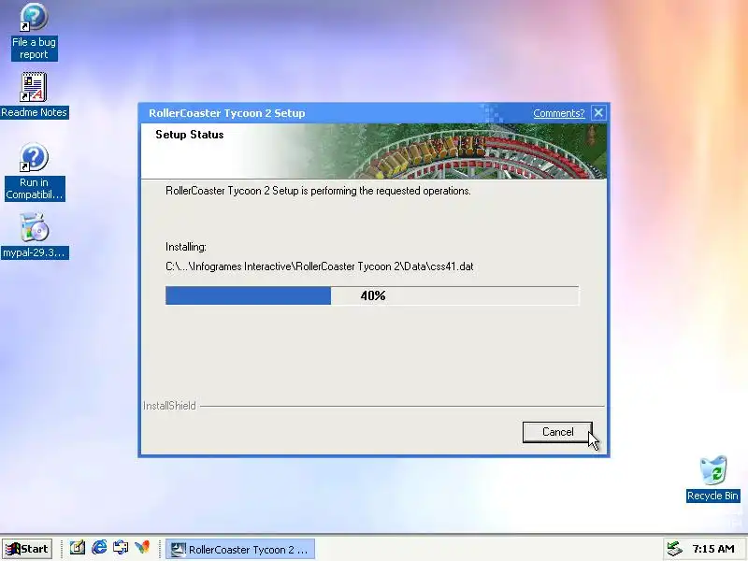Open the Start menu
The width and height of the screenshot is (748, 561).
pos(27,549)
